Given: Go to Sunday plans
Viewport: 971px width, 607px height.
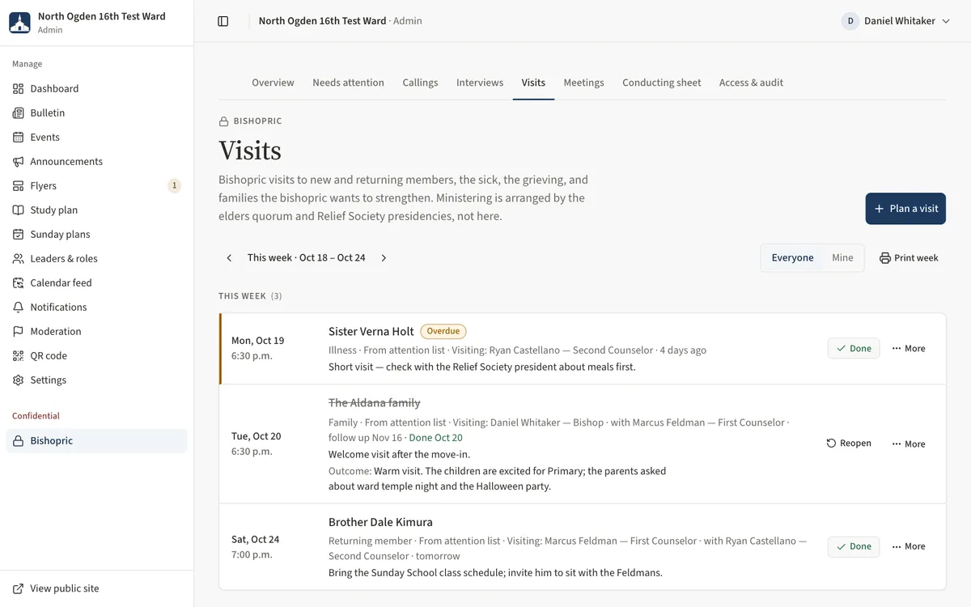Looking at the screenshot, I should click(97, 234).
